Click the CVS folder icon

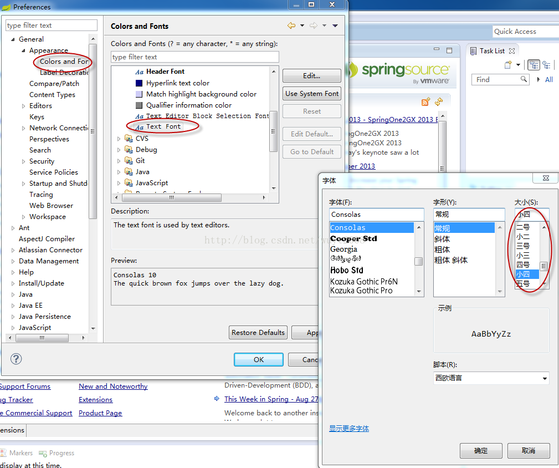129,139
